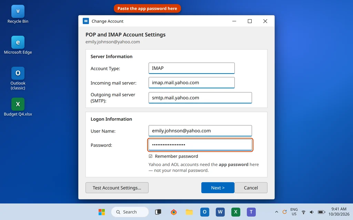Open the Account Type IMAP field
353x220 pixels.
(192, 68)
